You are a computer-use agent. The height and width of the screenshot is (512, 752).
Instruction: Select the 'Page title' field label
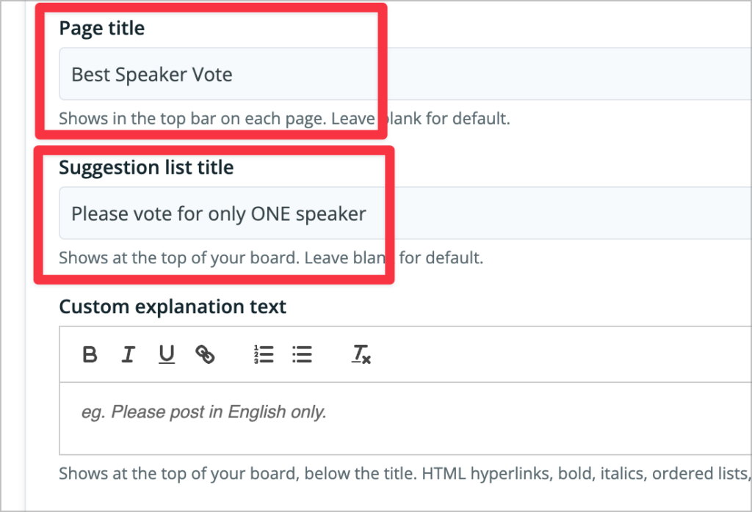[x=101, y=29]
